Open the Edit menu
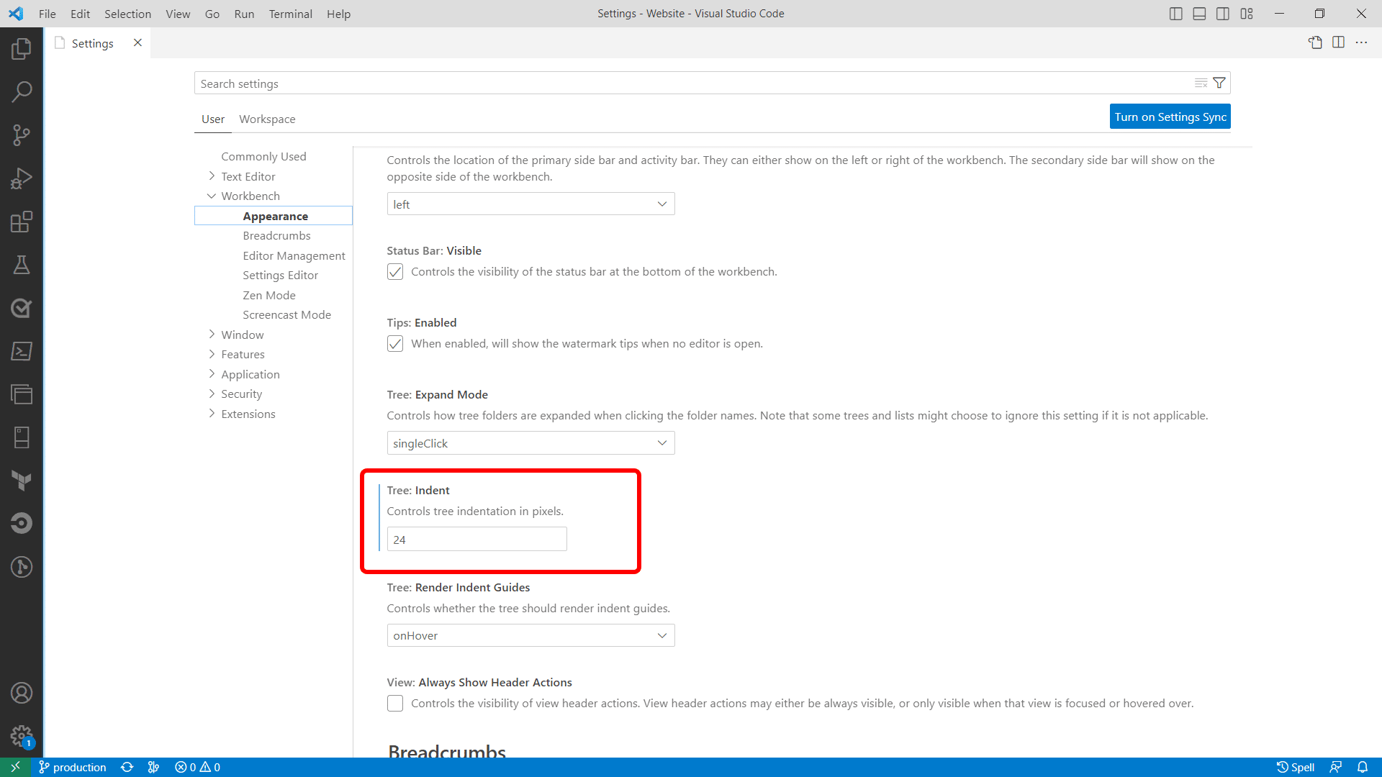Image resolution: width=1382 pixels, height=777 pixels. coord(80,14)
